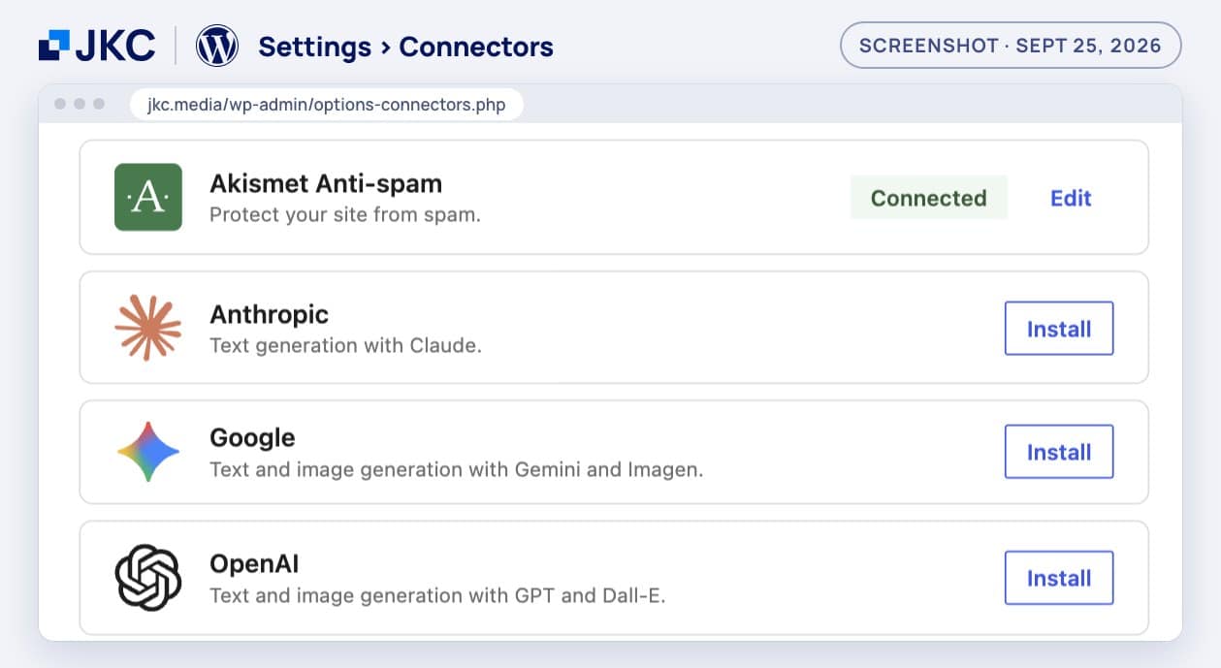Select the Akismet Anti-spam title text
The width and height of the screenshot is (1221, 668).
(326, 183)
